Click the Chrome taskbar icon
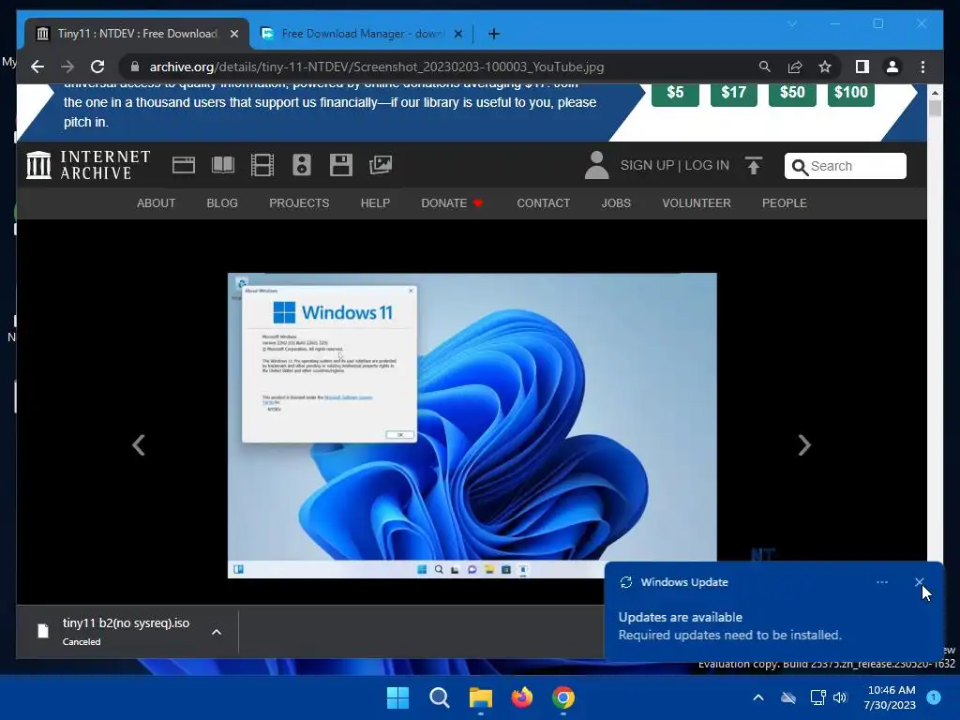960x720 pixels. (562, 697)
